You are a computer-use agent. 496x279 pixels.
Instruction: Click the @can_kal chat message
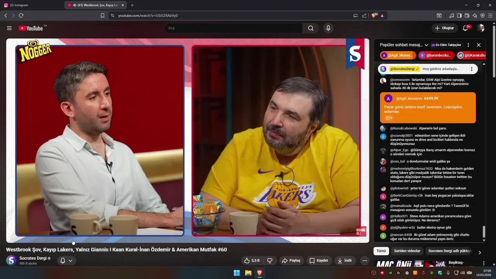coord(428,161)
